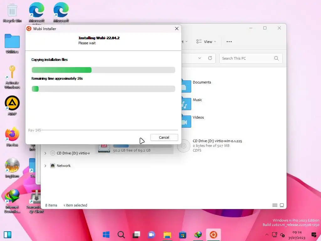
Task: Select the Activate Windows key shortcut
Action: [12, 77]
